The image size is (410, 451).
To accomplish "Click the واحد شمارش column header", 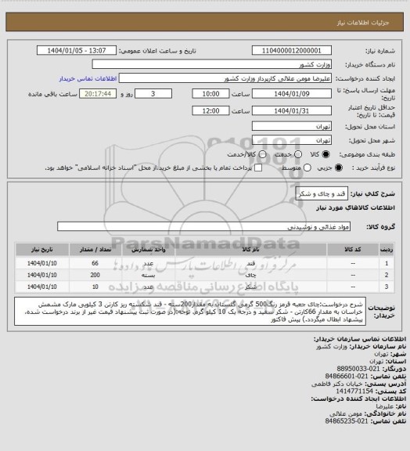I will pyautogui.click(x=149, y=249).
